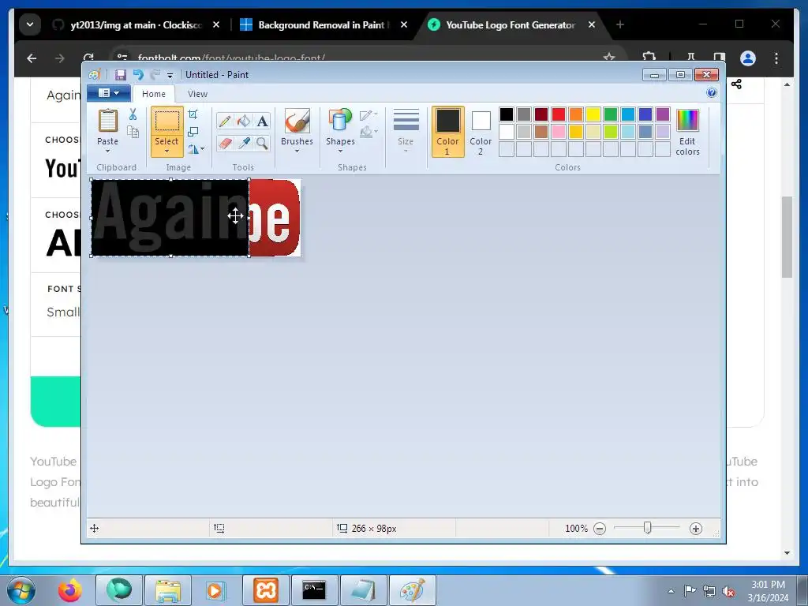
Task: Pick the black color swatch
Action: (507, 114)
